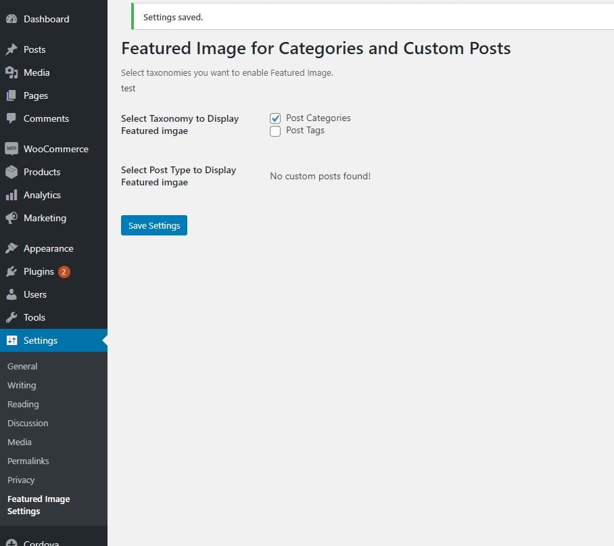Click the 'No custom posts found!' message
The image size is (614, 546).
[321, 177]
